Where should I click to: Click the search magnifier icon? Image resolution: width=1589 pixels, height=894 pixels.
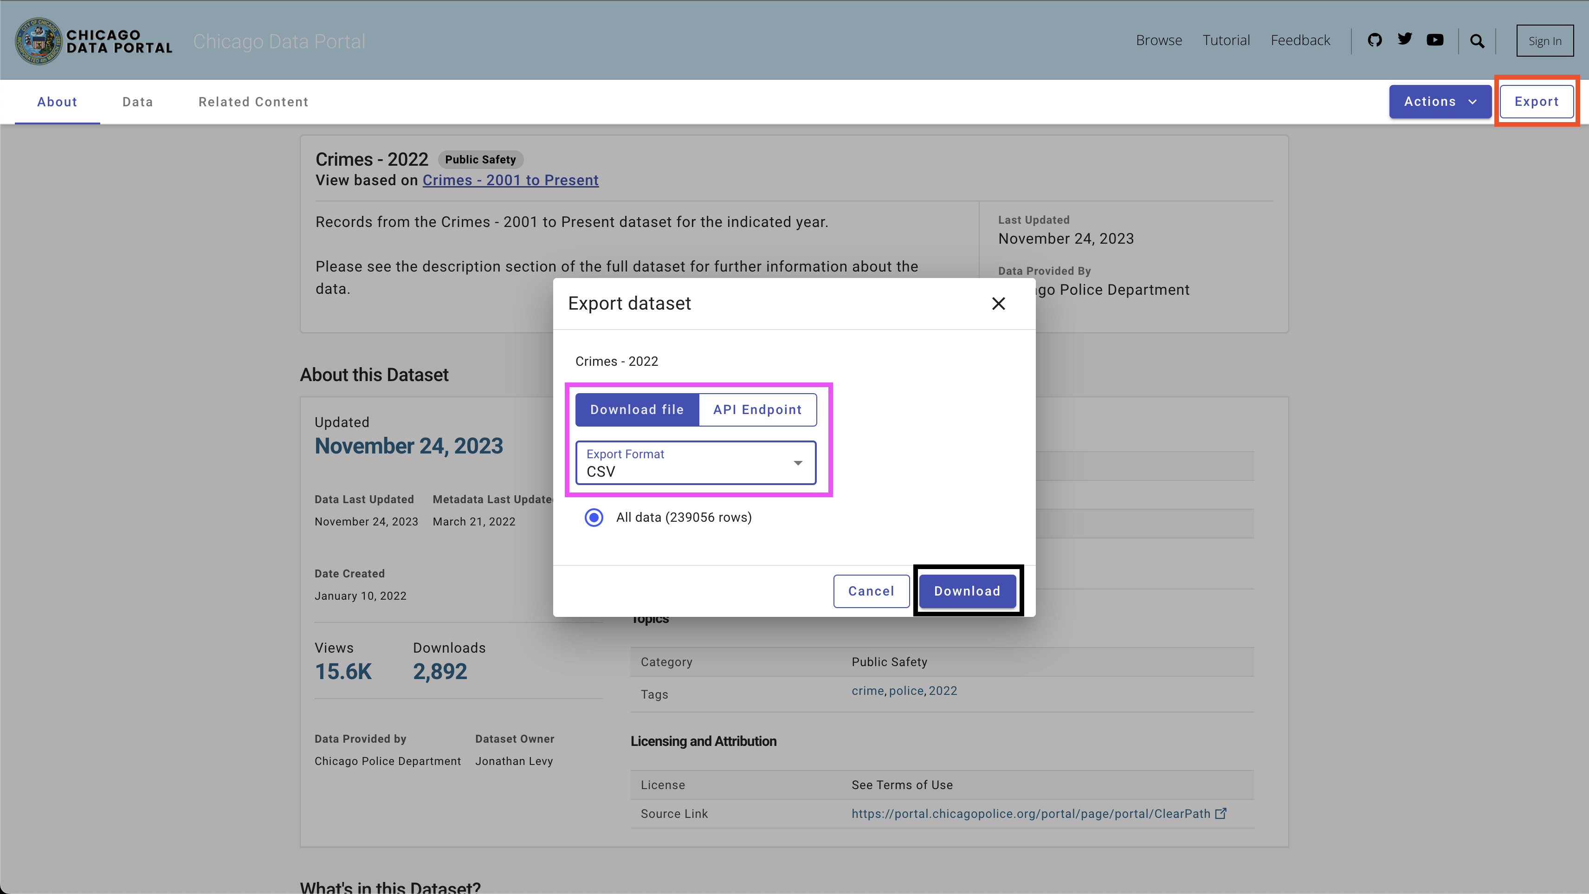[x=1477, y=41]
